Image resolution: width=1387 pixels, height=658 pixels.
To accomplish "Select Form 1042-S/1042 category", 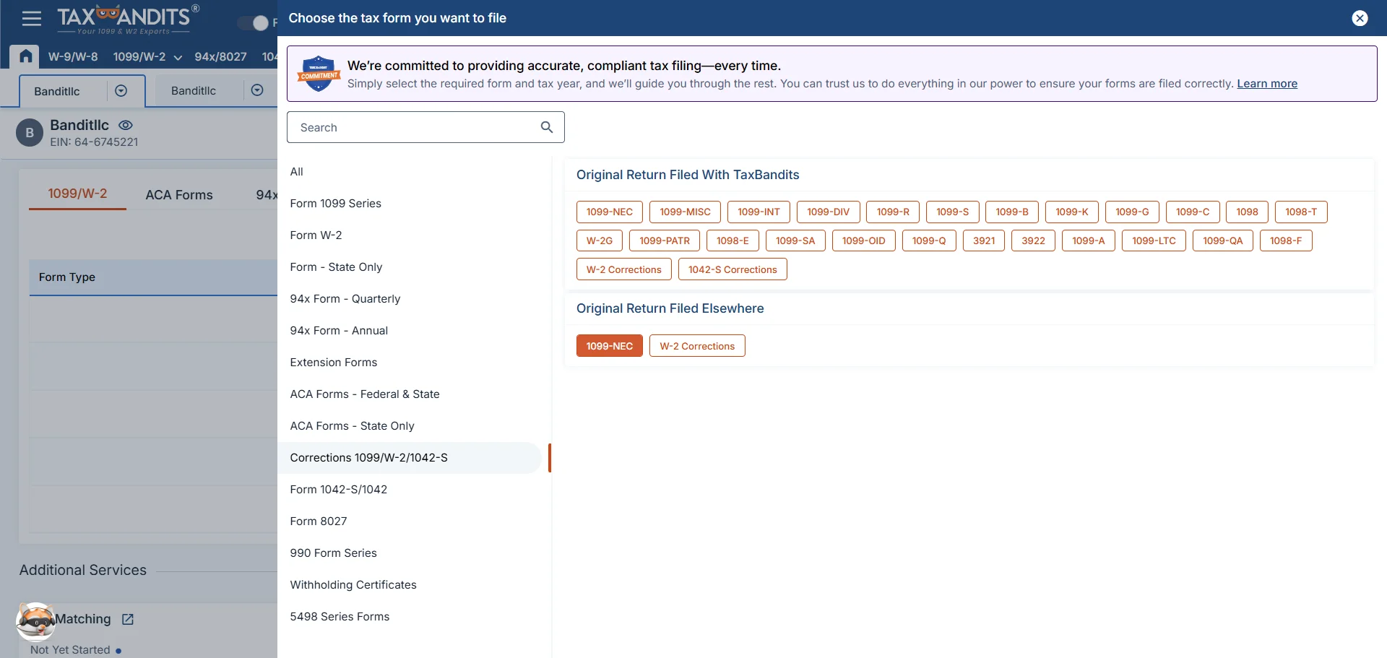I will (x=410, y=489).
